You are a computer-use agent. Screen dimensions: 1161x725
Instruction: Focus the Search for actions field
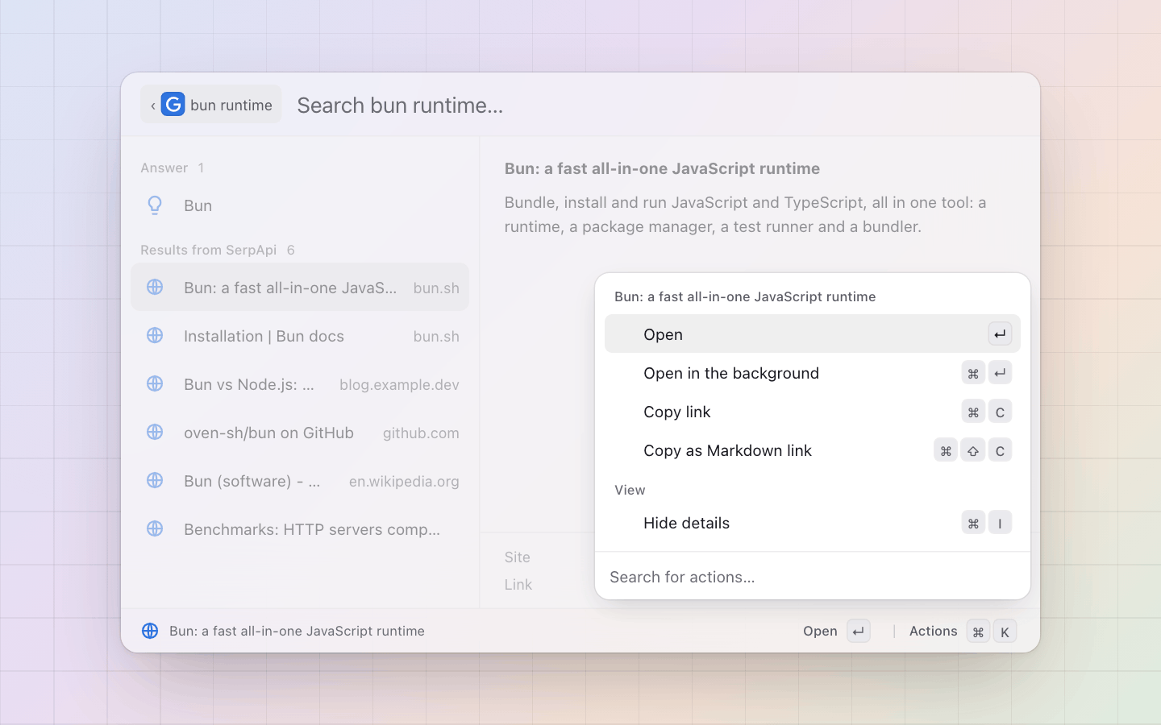click(x=813, y=577)
